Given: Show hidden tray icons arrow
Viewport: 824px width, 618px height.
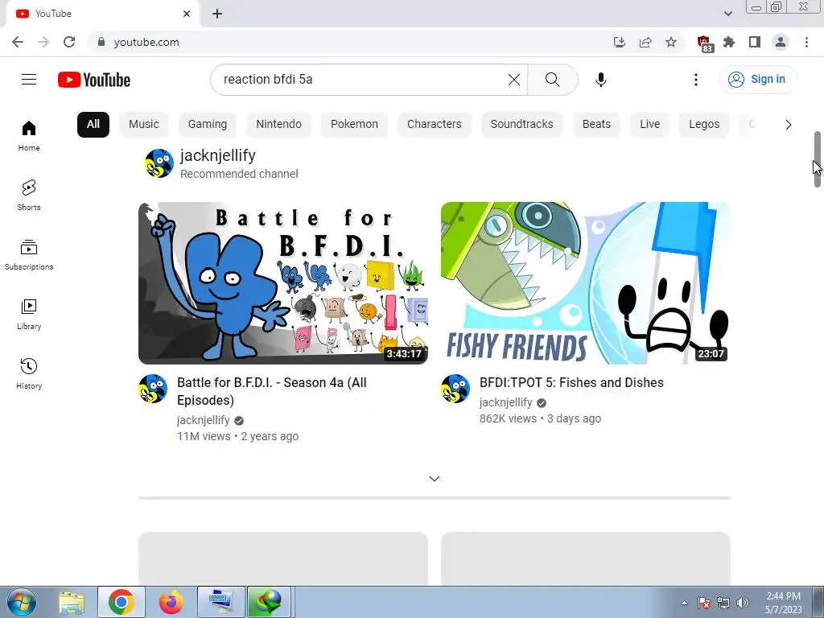Looking at the screenshot, I should 684,603.
